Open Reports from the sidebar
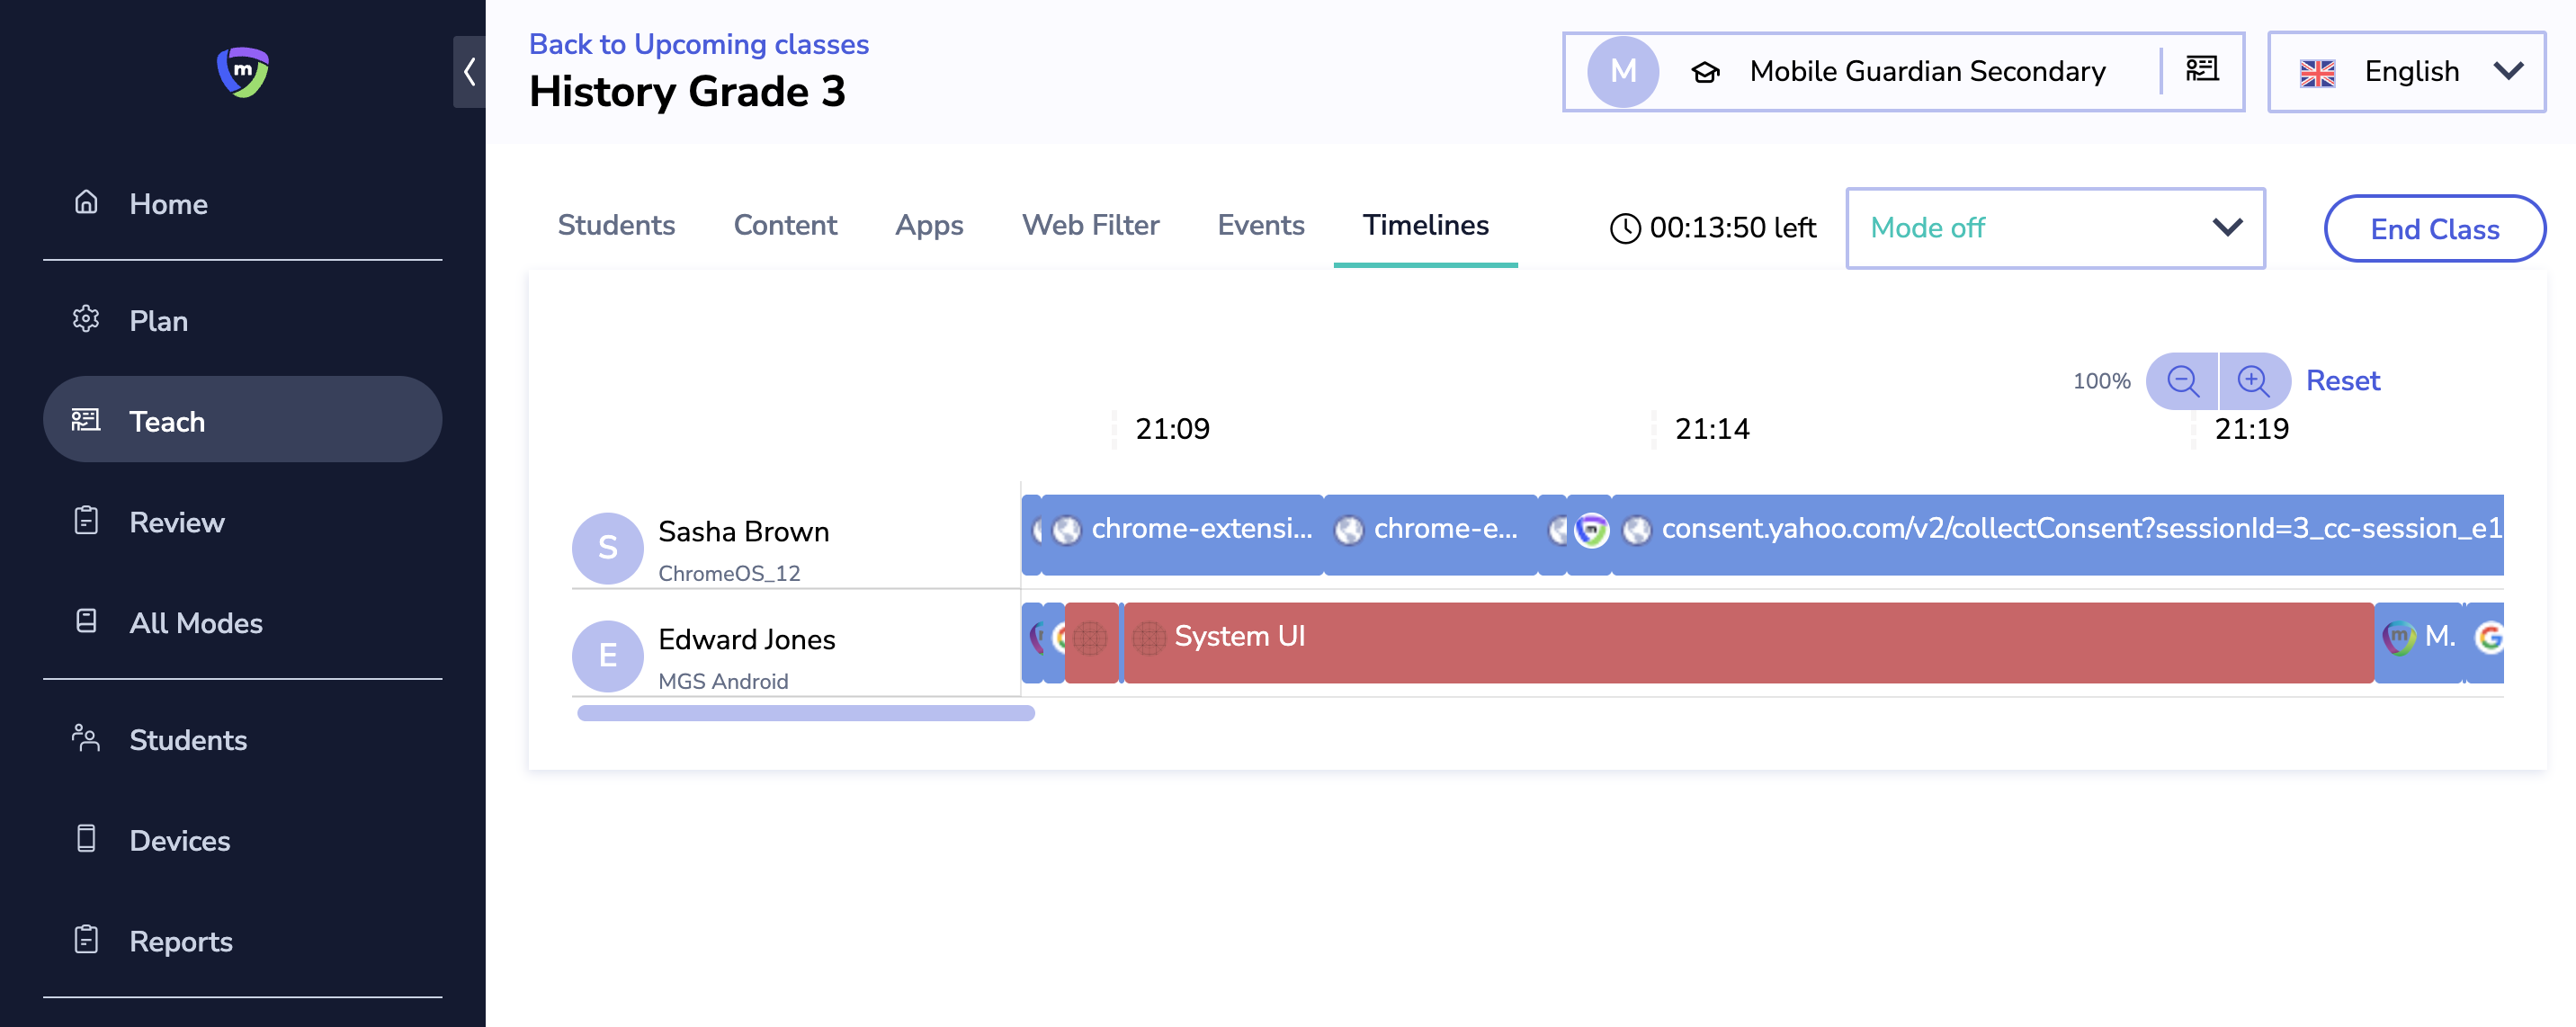Image resolution: width=2576 pixels, height=1027 pixels. pos(180,941)
